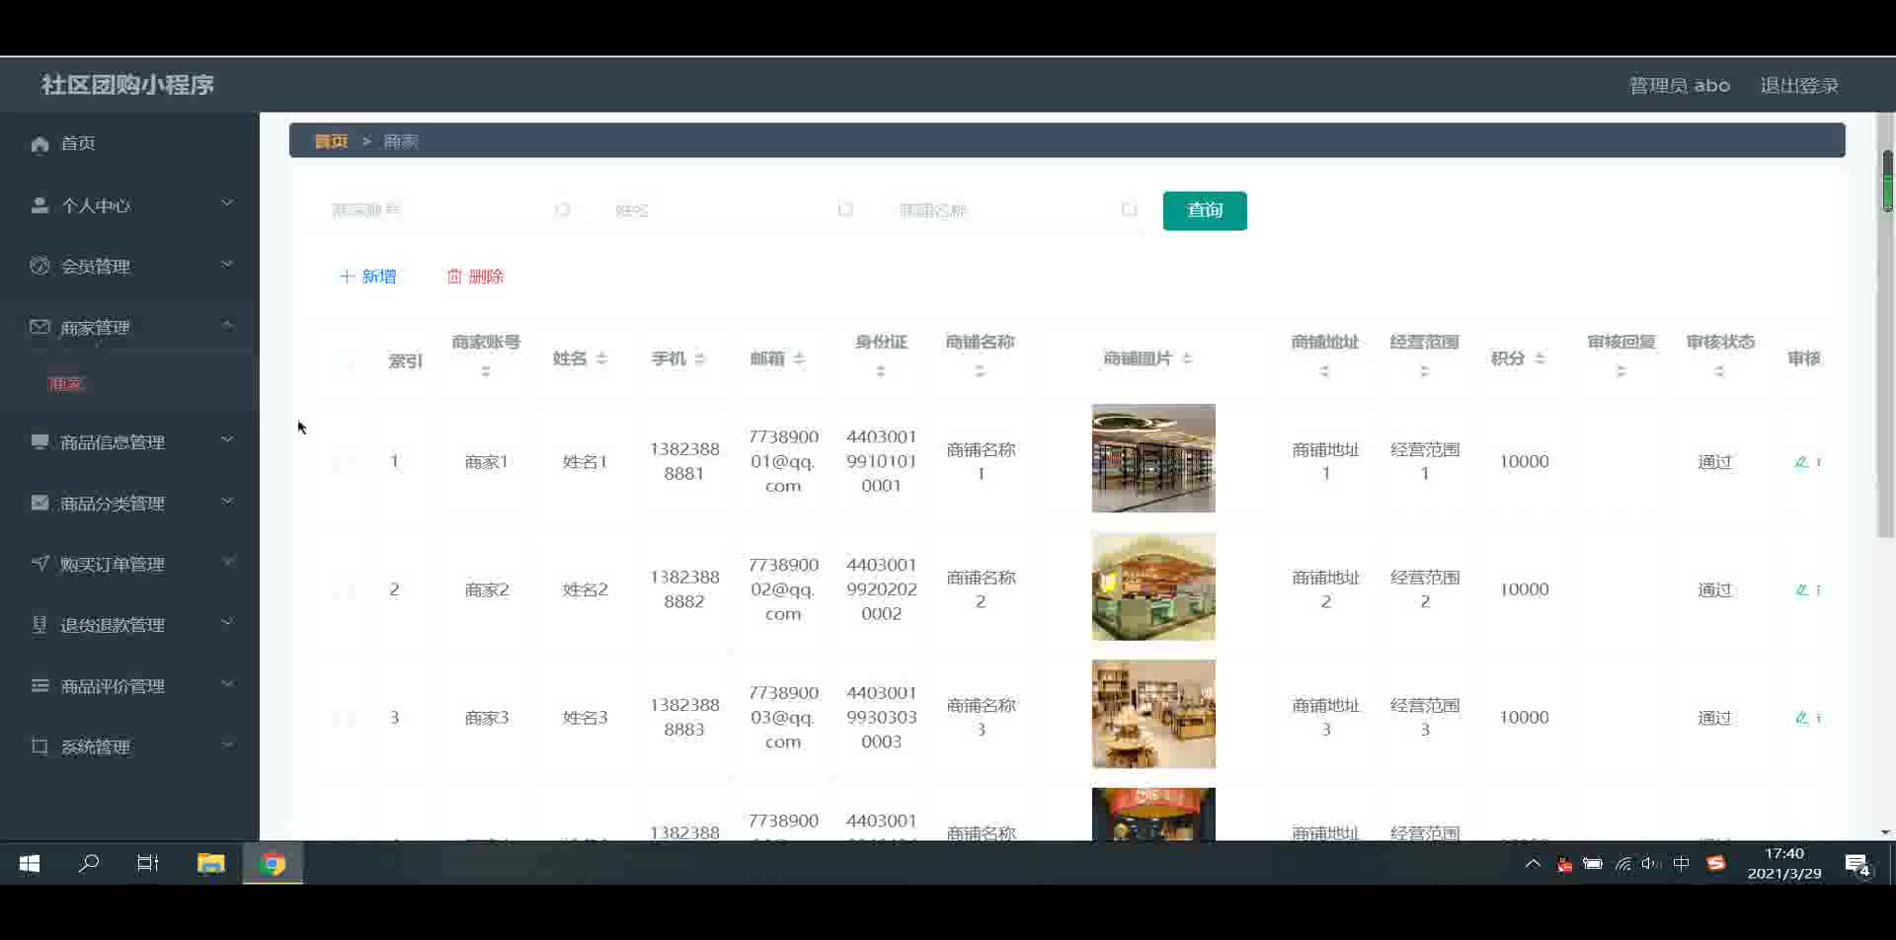Click the 商品信息管理 monitor icon
The width and height of the screenshot is (1896, 940).
[x=39, y=441]
